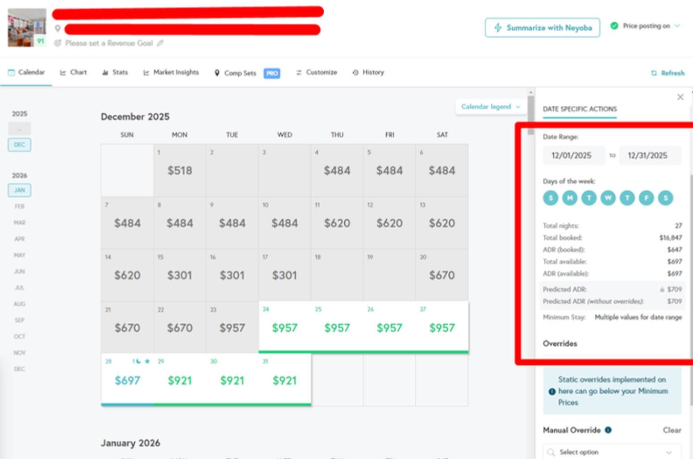Click the lock icon next to Predicted ADR
The image size is (693, 459).
pos(662,290)
